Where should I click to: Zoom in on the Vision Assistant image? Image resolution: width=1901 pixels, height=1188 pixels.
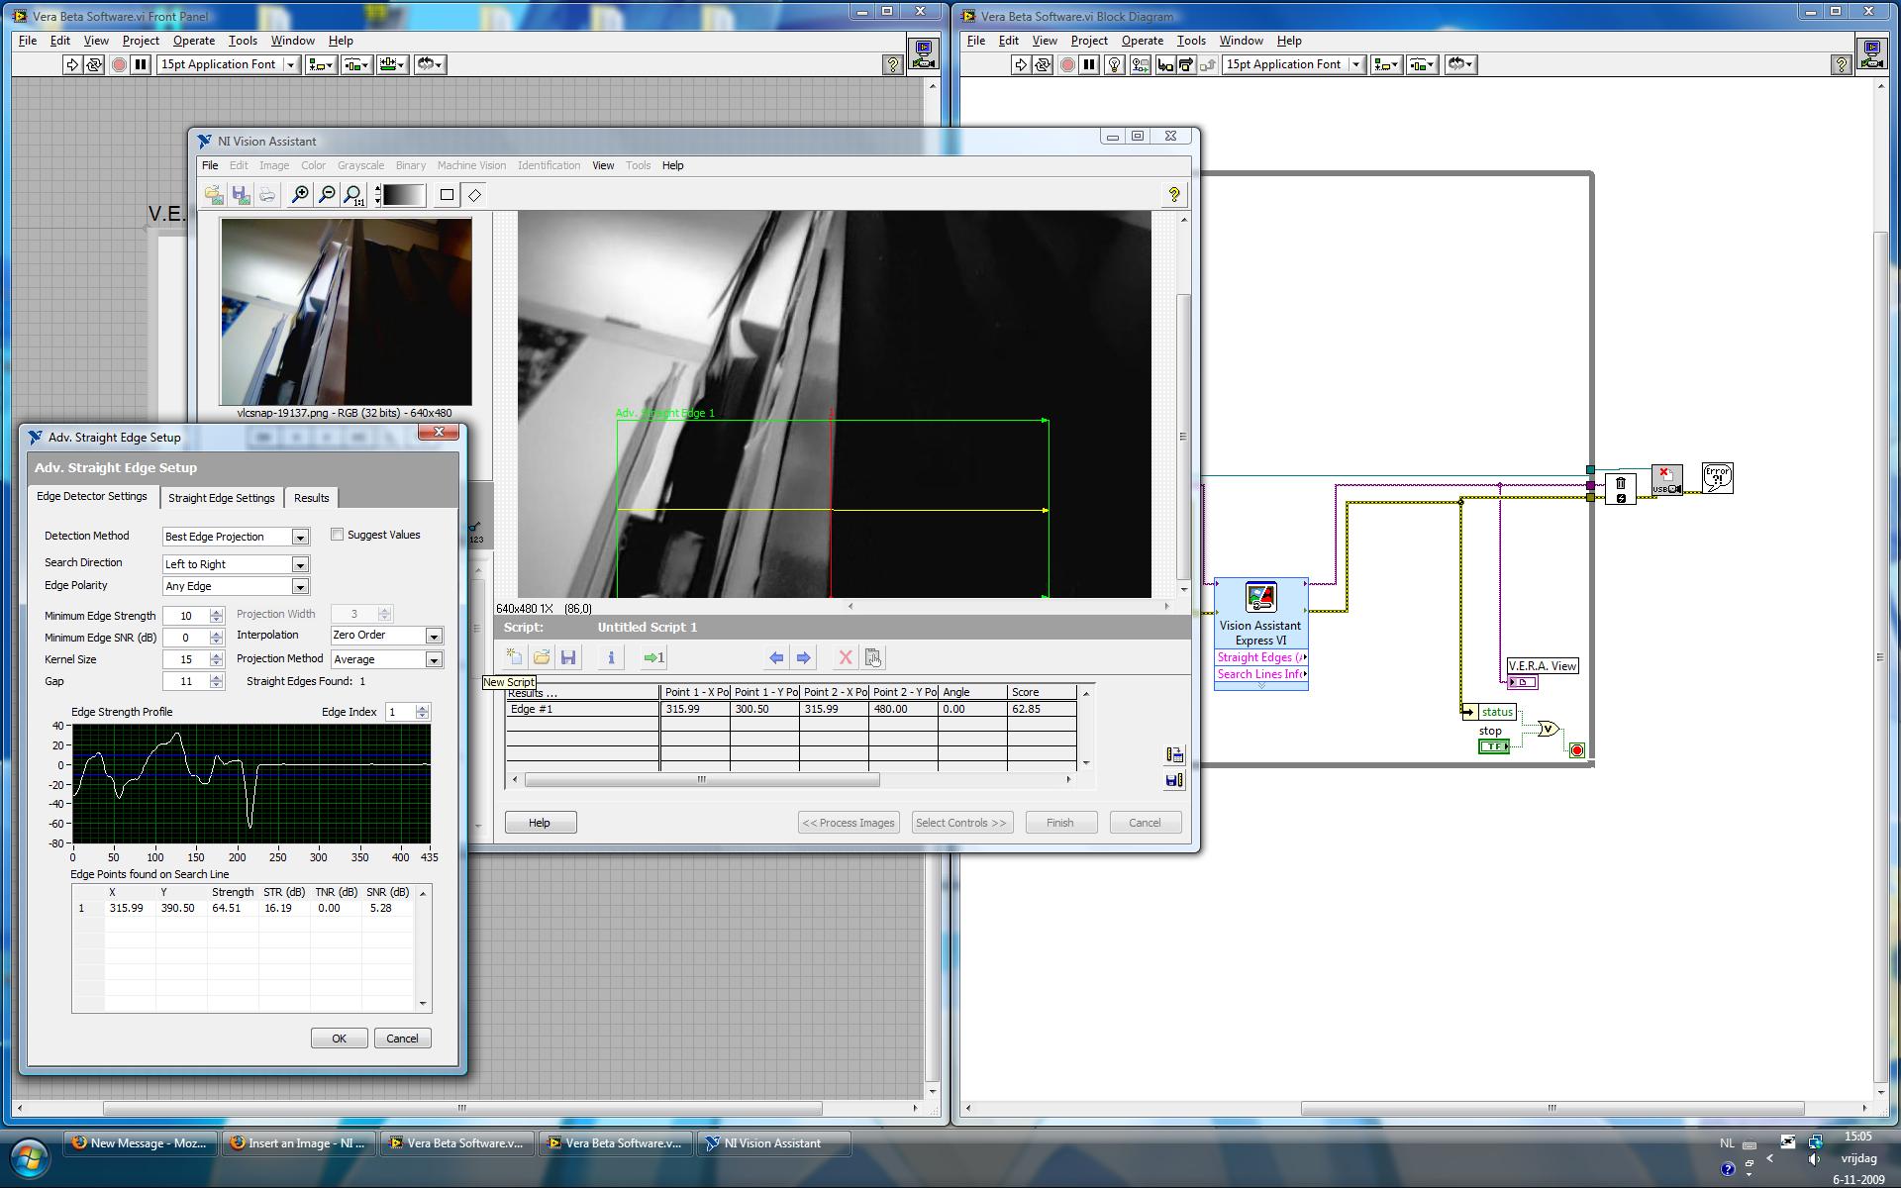[299, 195]
